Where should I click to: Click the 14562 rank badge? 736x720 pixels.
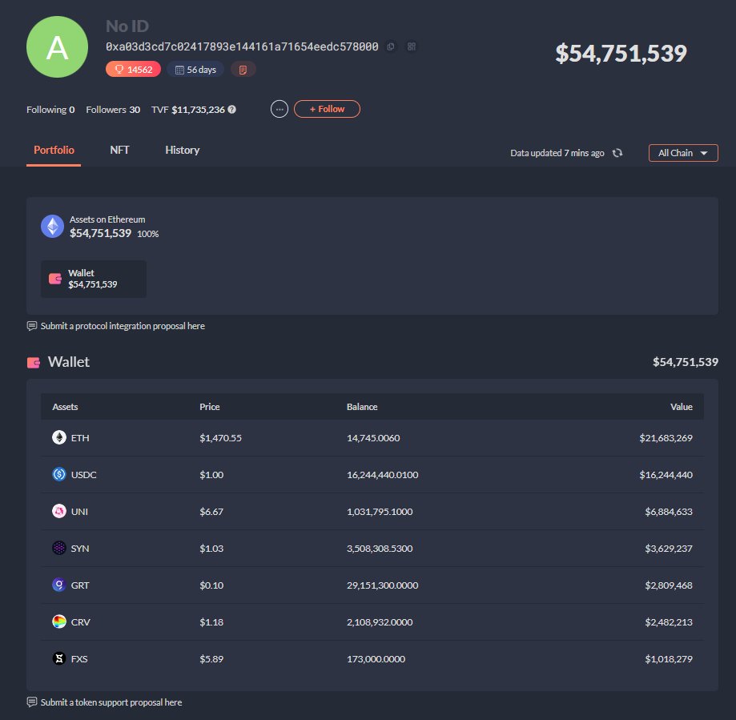pos(132,69)
